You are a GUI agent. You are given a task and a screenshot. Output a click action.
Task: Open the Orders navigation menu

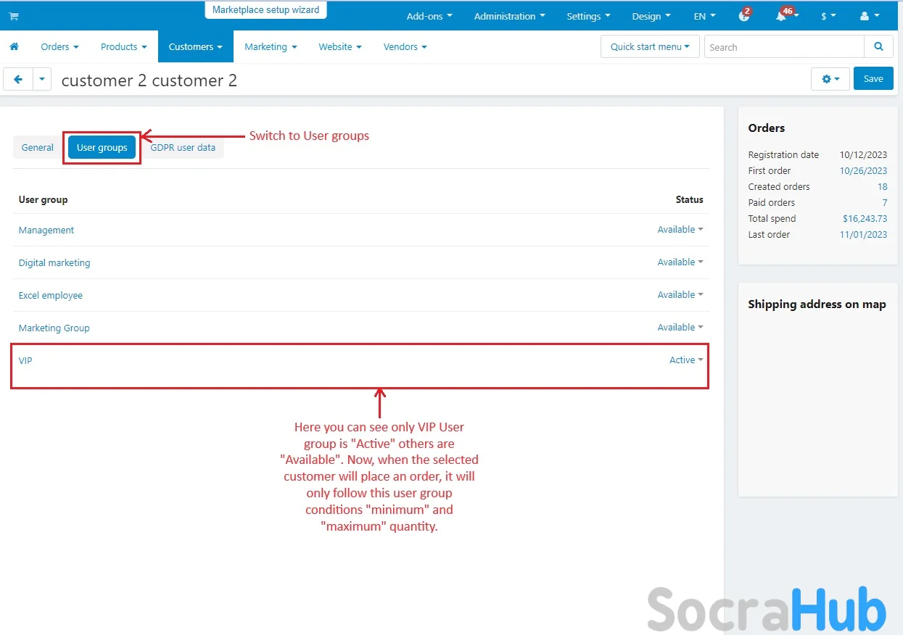pos(59,46)
